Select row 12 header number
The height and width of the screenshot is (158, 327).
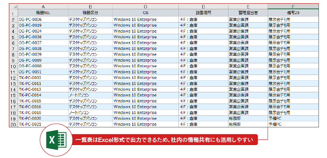click(x=14, y=78)
